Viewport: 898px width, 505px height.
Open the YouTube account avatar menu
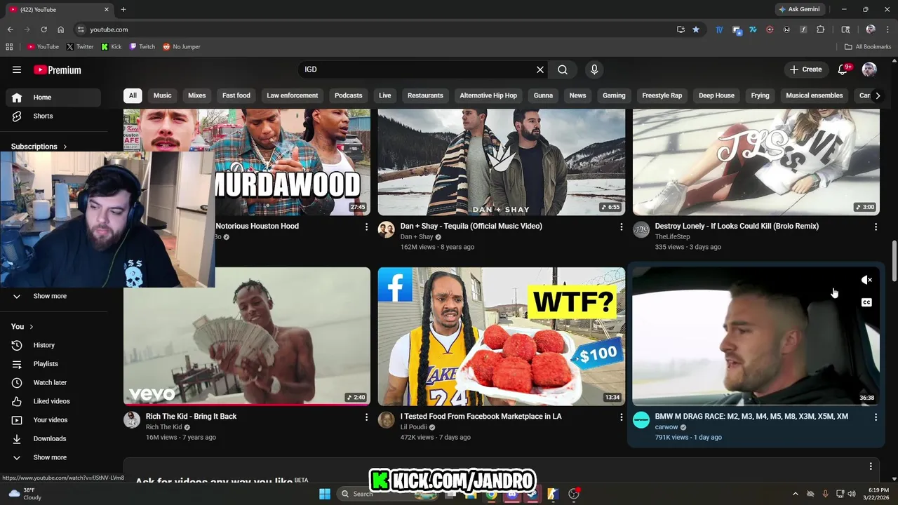[869, 69]
